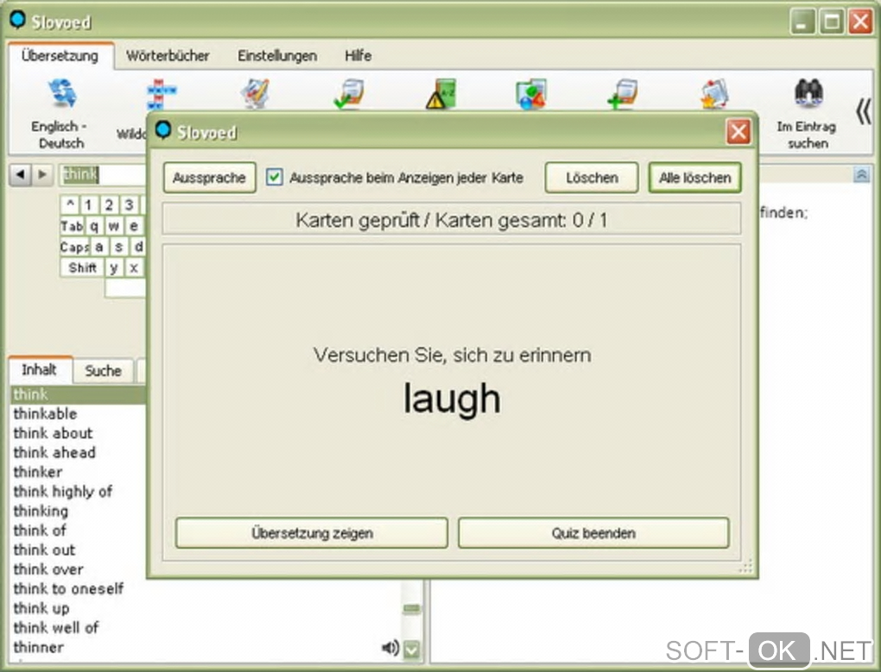Click Übersetzung zeigen button
The height and width of the screenshot is (672, 881).
point(312,533)
